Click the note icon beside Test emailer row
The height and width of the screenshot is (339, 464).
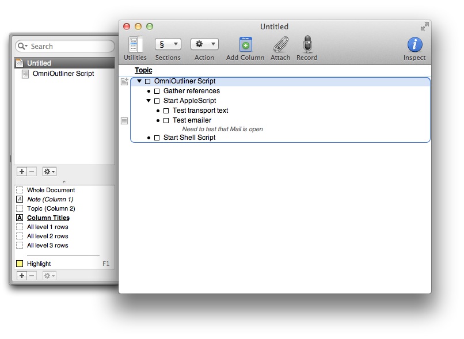click(124, 121)
